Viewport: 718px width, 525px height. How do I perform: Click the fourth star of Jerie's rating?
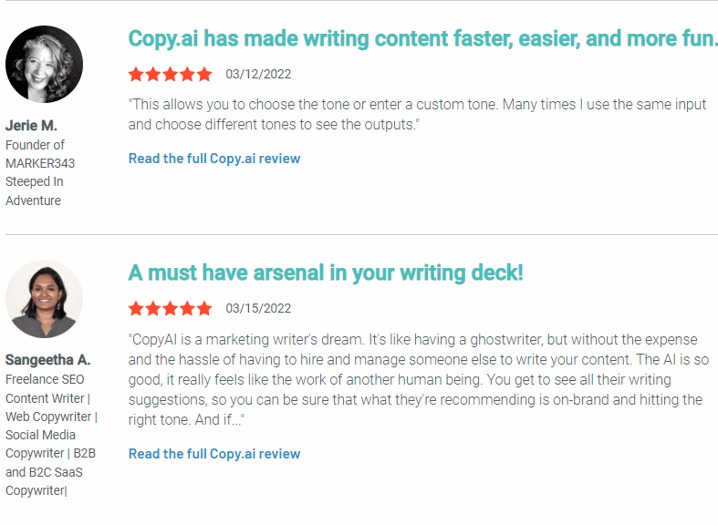point(187,74)
